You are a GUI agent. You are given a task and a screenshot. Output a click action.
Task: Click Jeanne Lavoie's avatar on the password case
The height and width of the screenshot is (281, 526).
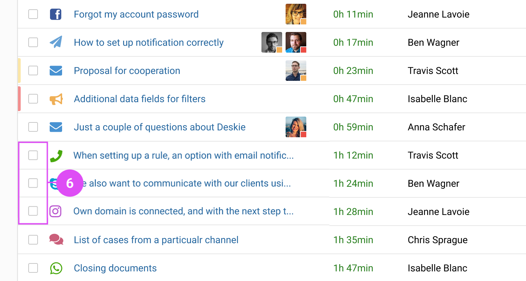(296, 14)
